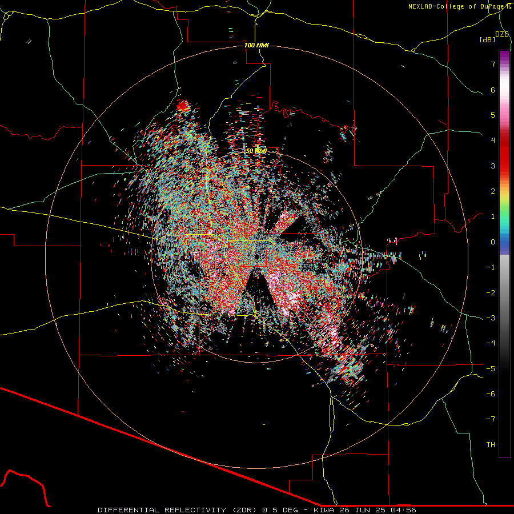Click the "-3" label on color scale
This screenshot has width=514, height=514.
[491, 318]
